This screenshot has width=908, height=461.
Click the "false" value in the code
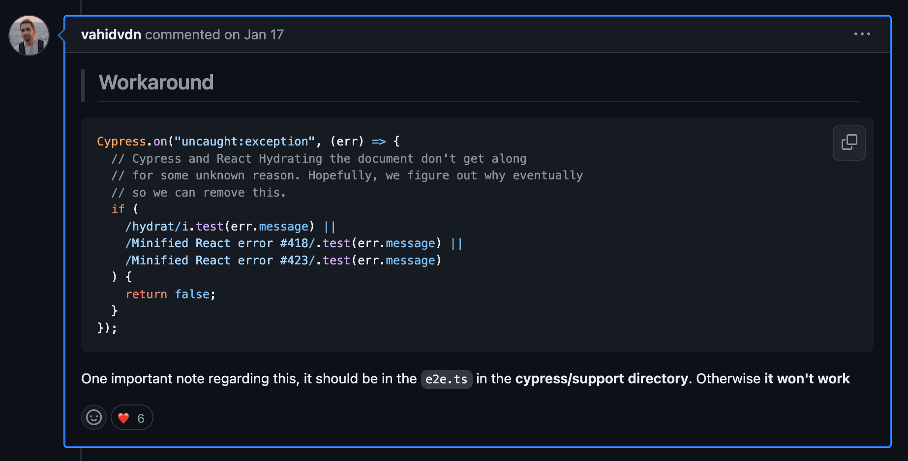tap(192, 294)
